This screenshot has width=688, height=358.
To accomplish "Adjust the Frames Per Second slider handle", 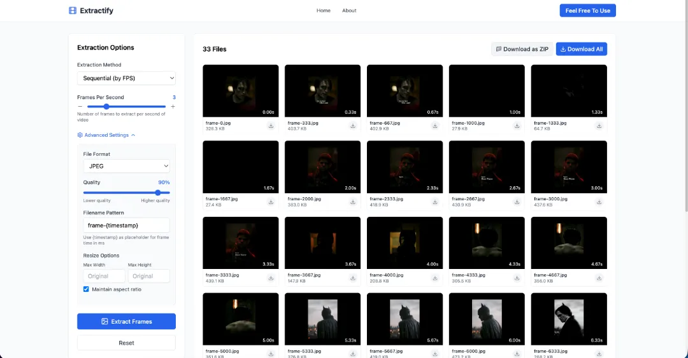I will [106, 106].
